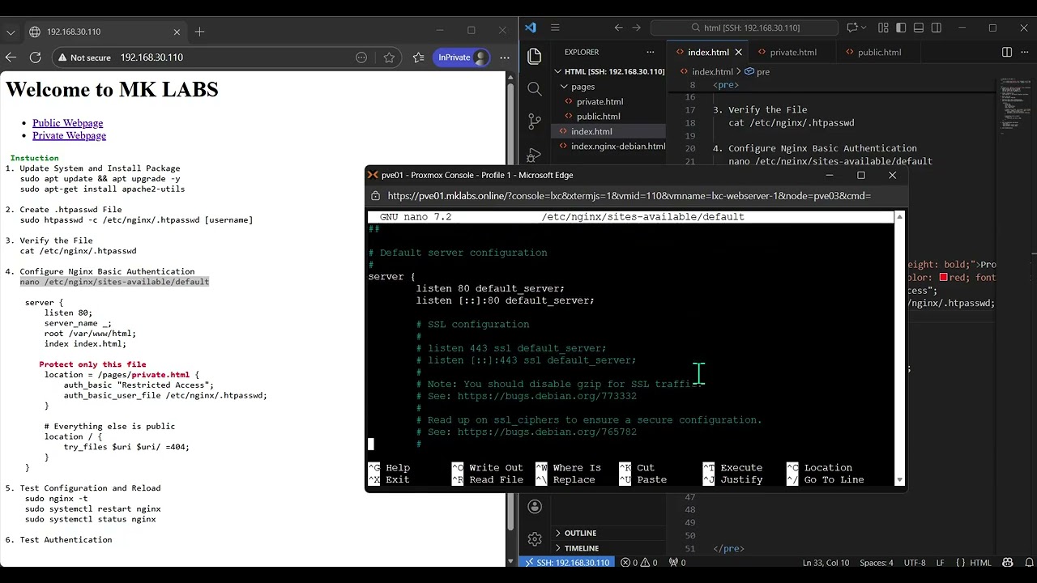Open VS Code hamburger menu

pyautogui.click(x=555, y=28)
